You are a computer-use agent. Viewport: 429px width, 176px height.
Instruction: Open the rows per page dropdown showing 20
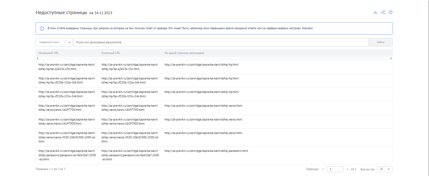(x=385, y=169)
